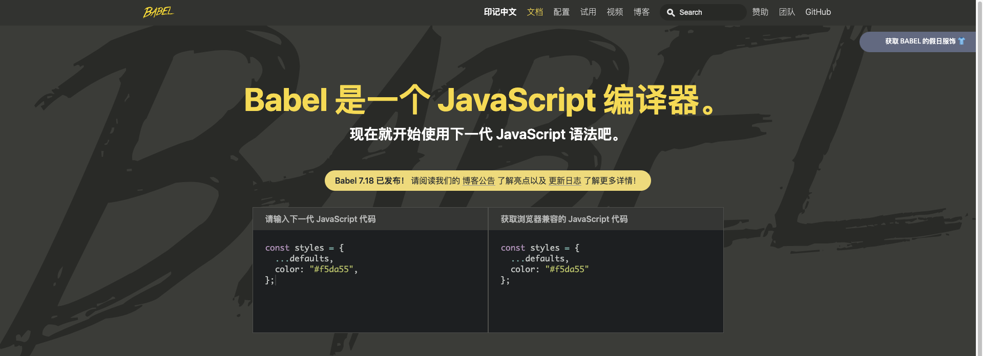This screenshot has width=983, height=356.
Task: Click 获取 BABEL 的假日服饰 button
Action: click(x=918, y=42)
